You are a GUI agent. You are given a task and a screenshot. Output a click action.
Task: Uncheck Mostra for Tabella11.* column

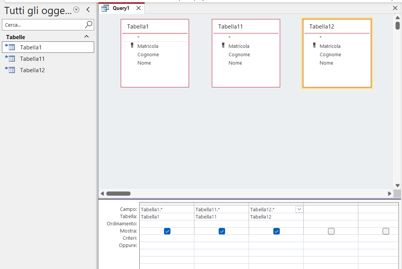[222, 231]
